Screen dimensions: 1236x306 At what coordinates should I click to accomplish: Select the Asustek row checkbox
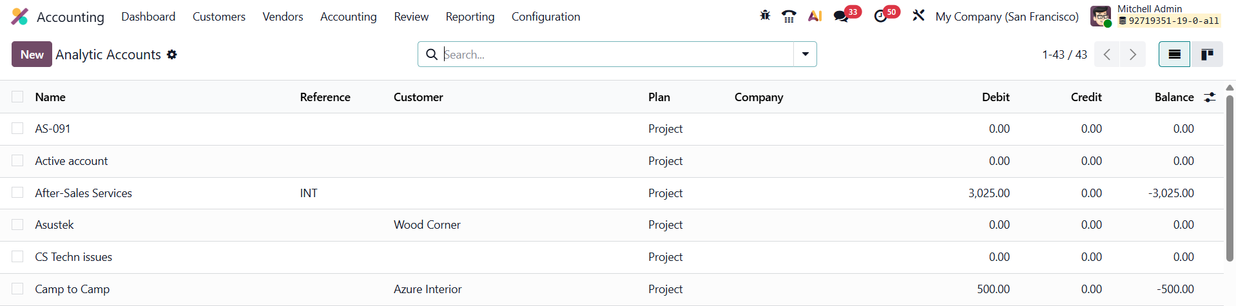tap(17, 225)
